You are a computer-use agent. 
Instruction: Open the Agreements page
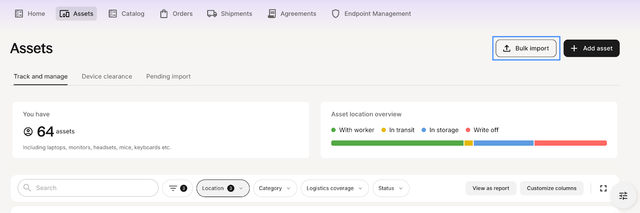pos(292,14)
